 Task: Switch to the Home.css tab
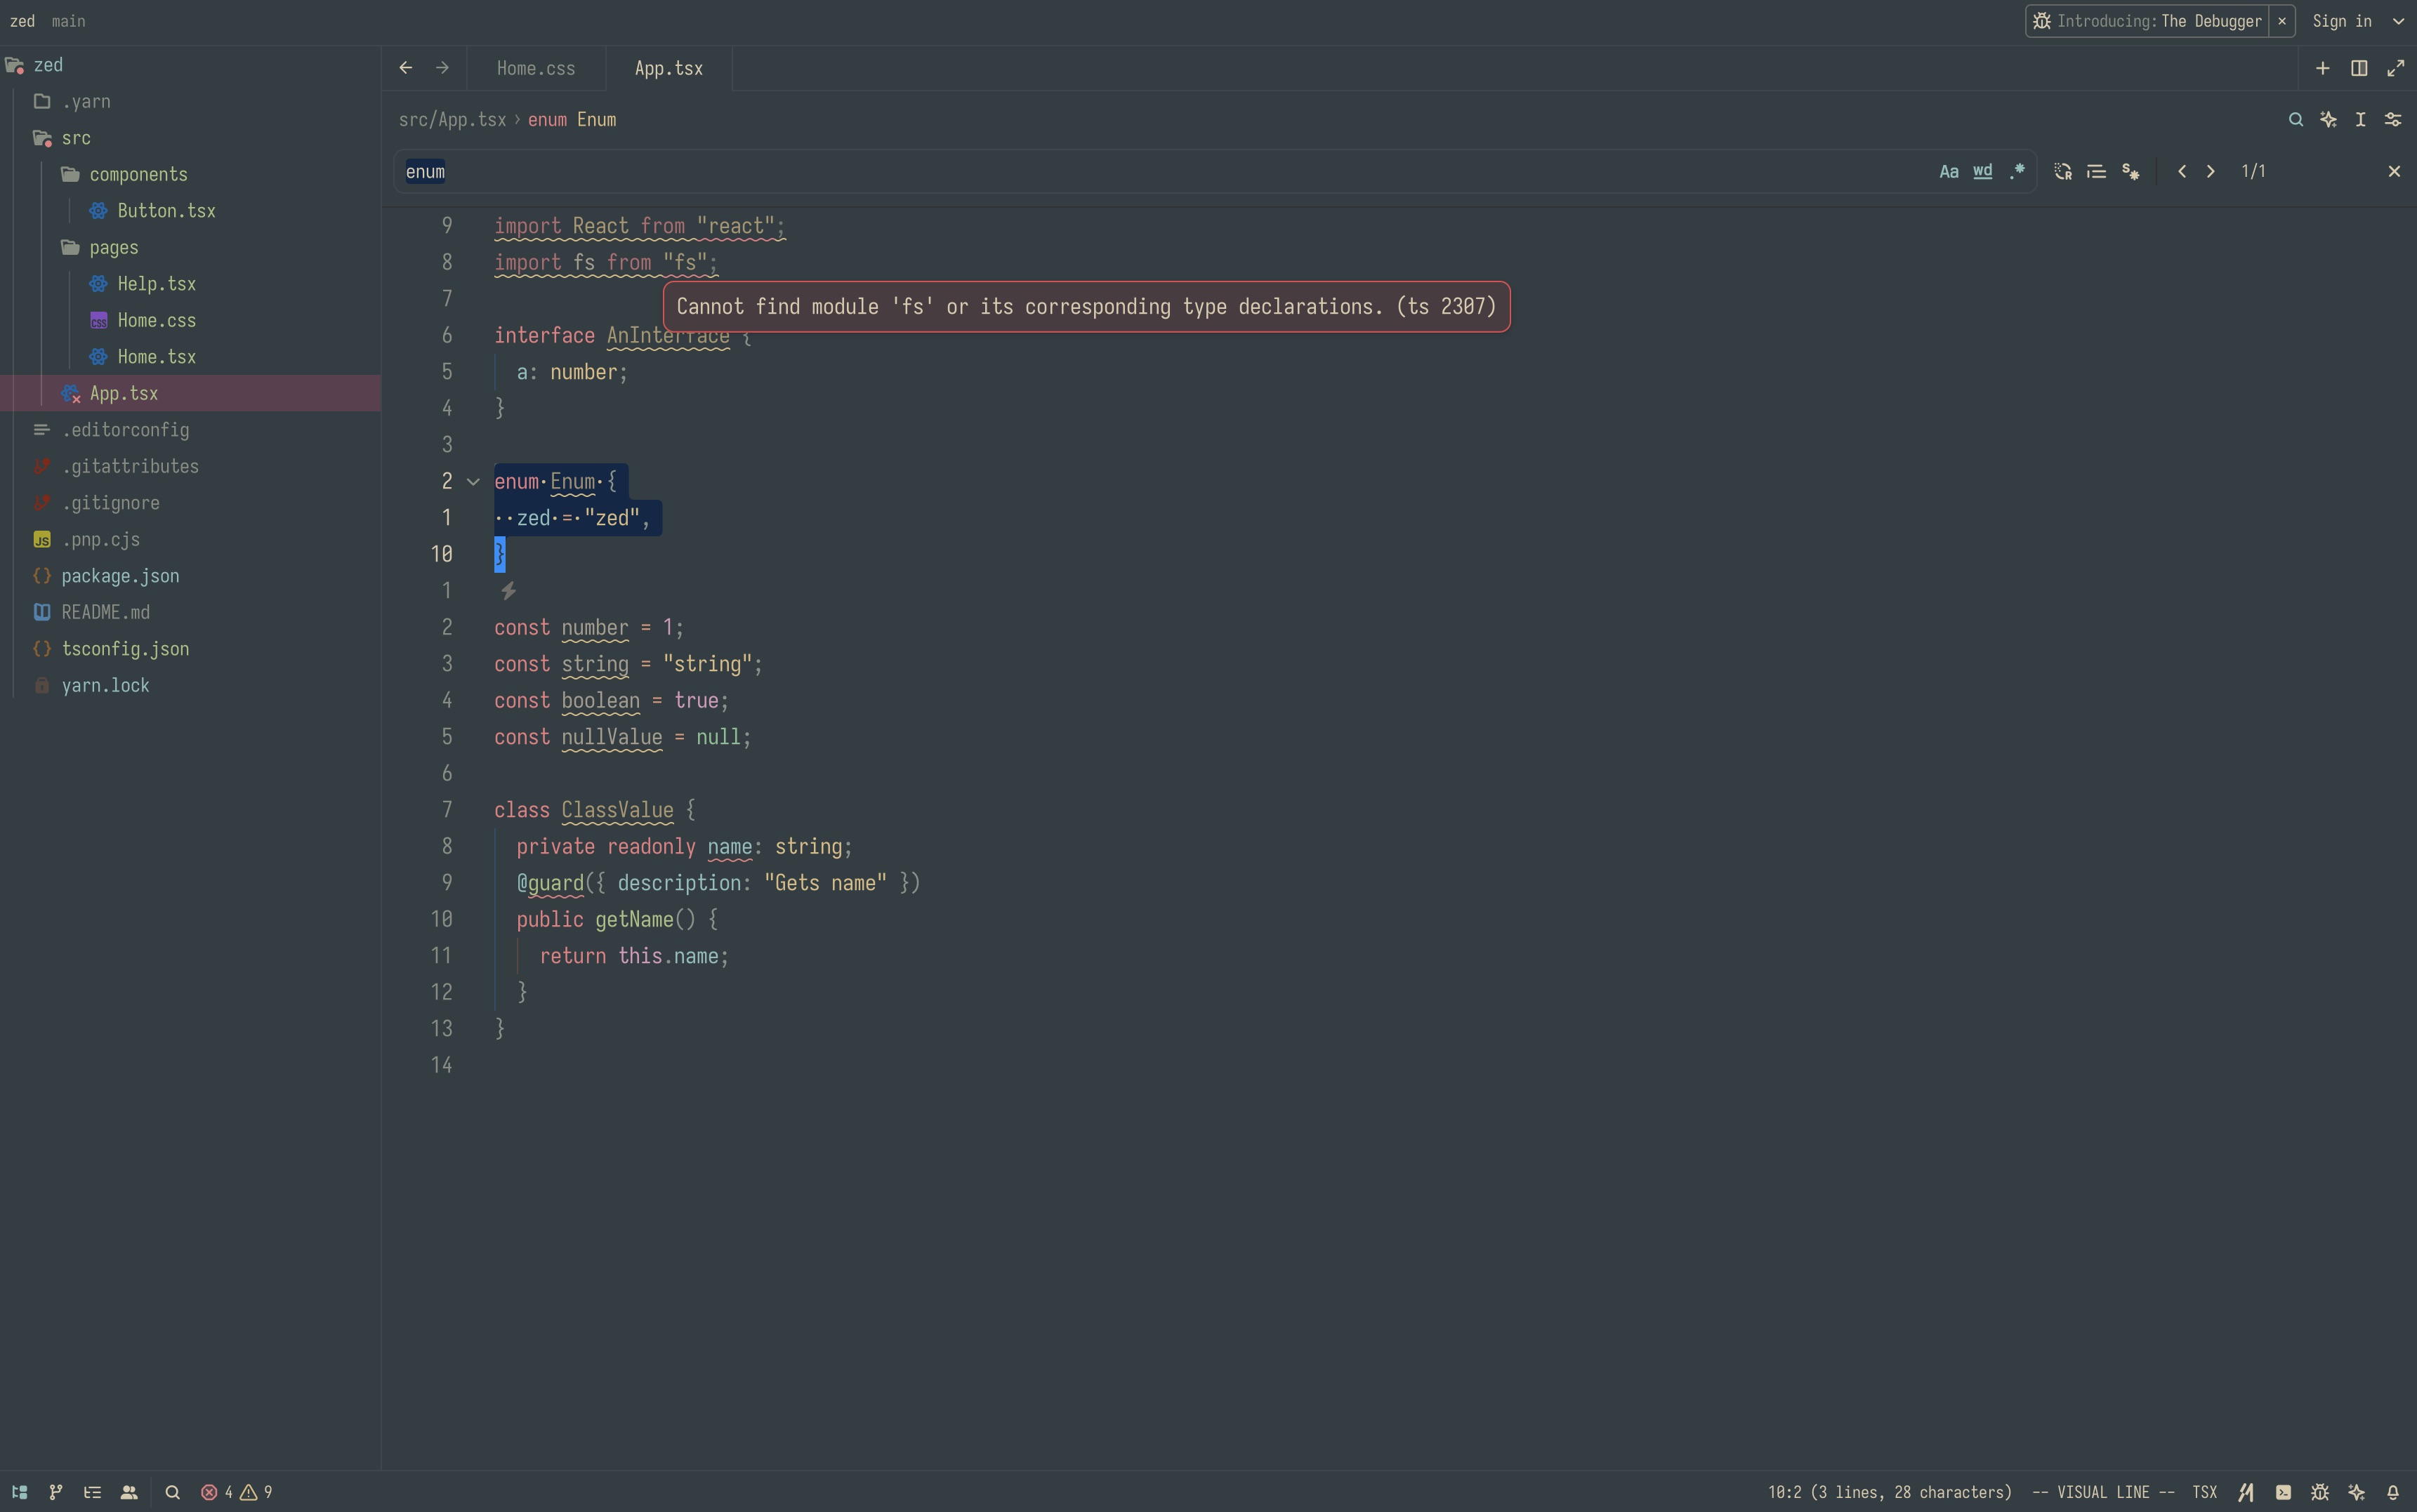[x=536, y=68]
